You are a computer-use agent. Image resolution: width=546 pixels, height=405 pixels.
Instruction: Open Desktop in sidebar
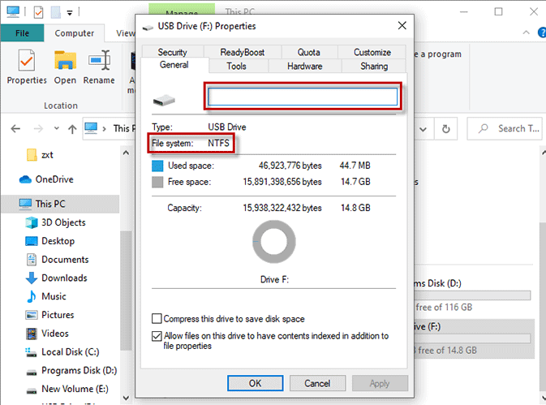point(49,241)
